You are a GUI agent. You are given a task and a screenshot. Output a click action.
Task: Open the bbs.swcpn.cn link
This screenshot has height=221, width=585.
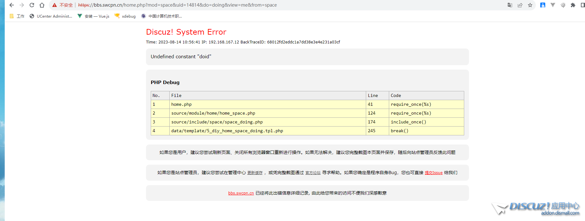point(241,193)
